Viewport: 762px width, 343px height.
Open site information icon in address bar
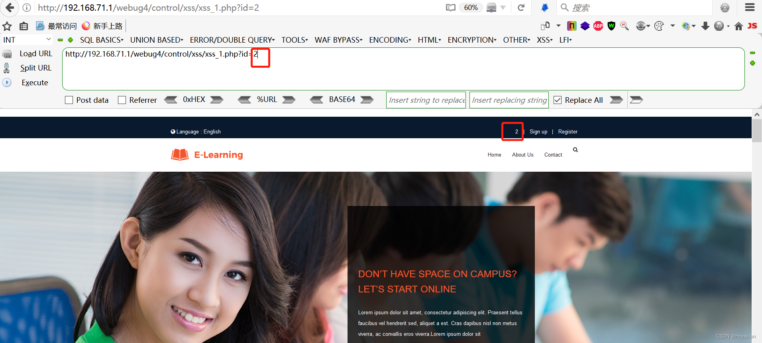(27, 8)
